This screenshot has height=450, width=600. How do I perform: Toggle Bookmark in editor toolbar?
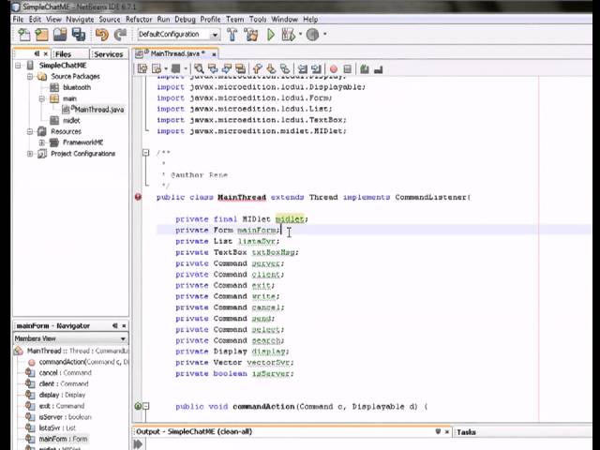285,68
